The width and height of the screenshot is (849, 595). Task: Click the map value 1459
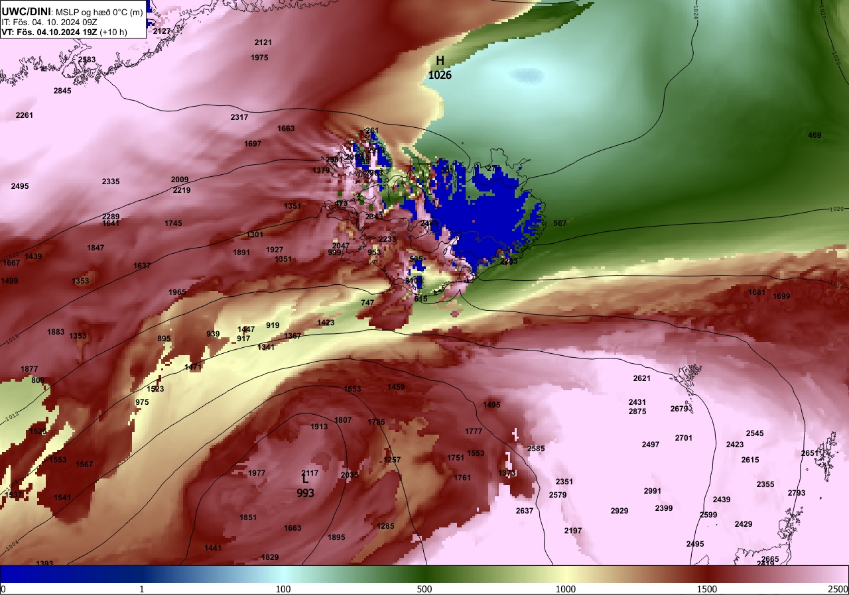pyautogui.click(x=396, y=387)
